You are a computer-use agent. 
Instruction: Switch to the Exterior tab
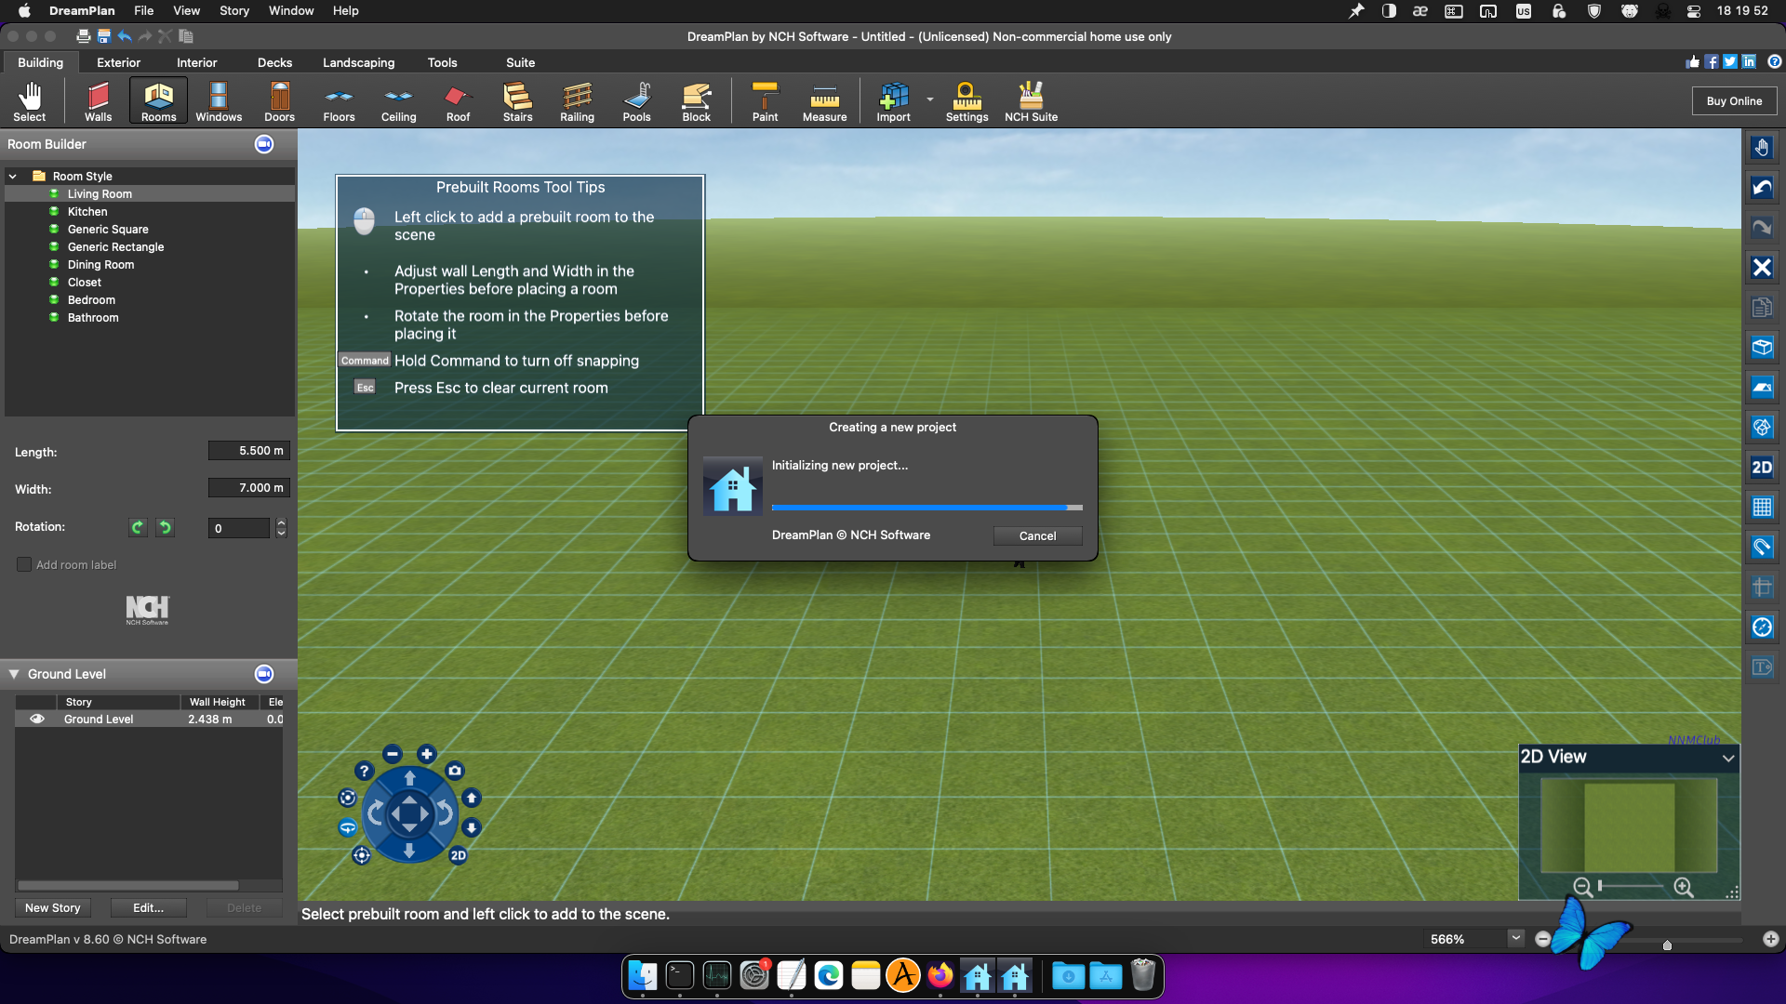[x=119, y=62]
